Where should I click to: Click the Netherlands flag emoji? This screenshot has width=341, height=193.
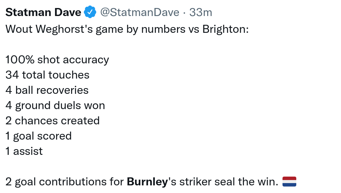point(289,182)
